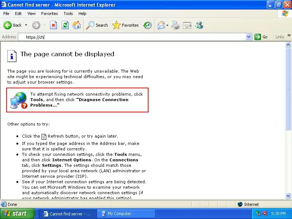The image size is (292, 219).
Task: Open the Links toolbar label
Action: pyautogui.click(x=280, y=37)
